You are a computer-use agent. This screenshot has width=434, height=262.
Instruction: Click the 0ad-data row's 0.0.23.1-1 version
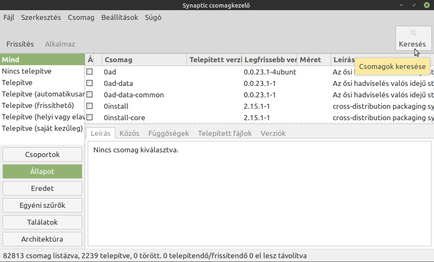tap(260, 83)
